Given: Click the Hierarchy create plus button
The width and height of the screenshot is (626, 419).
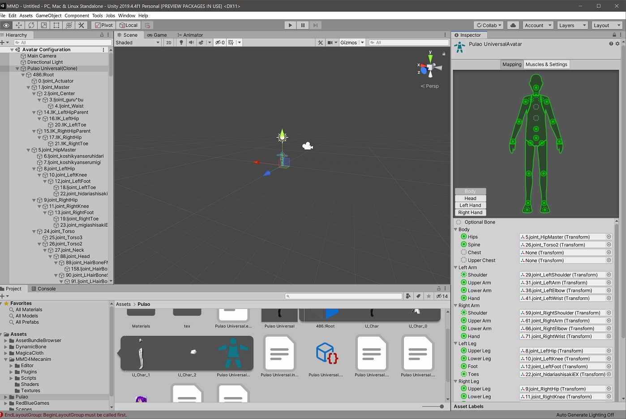Looking at the screenshot, I should 4,42.
